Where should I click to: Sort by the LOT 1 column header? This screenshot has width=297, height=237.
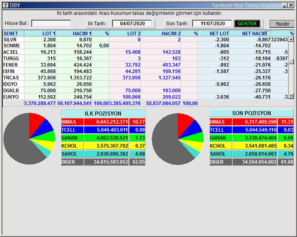click(40, 33)
